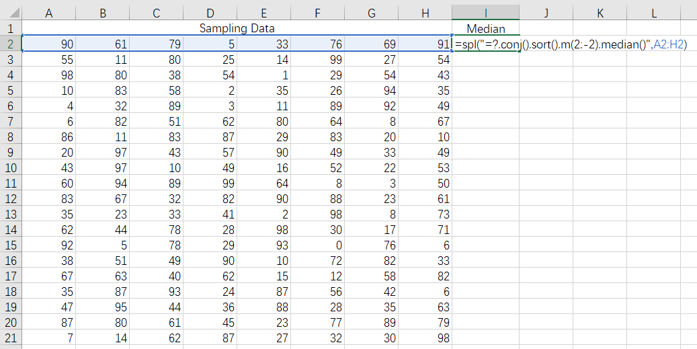697x349 pixels.
Task: Click cell F16 containing 72
Action: click(317, 260)
